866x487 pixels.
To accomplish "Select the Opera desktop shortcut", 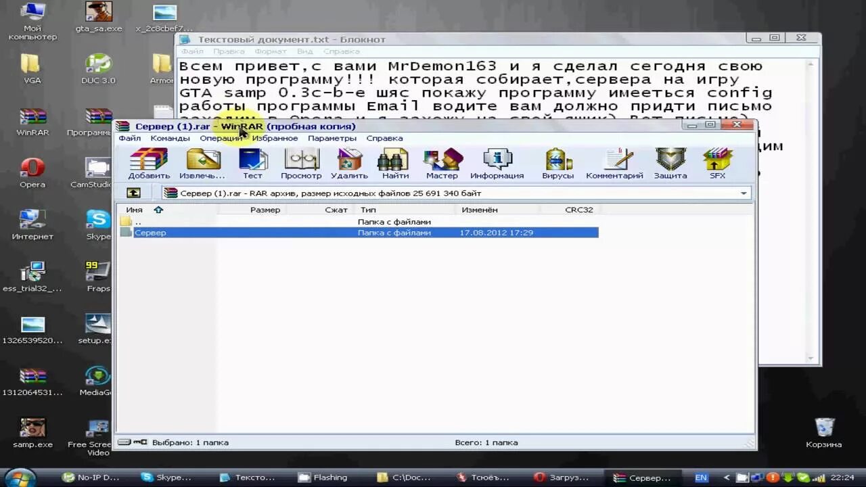I will tap(32, 173).
